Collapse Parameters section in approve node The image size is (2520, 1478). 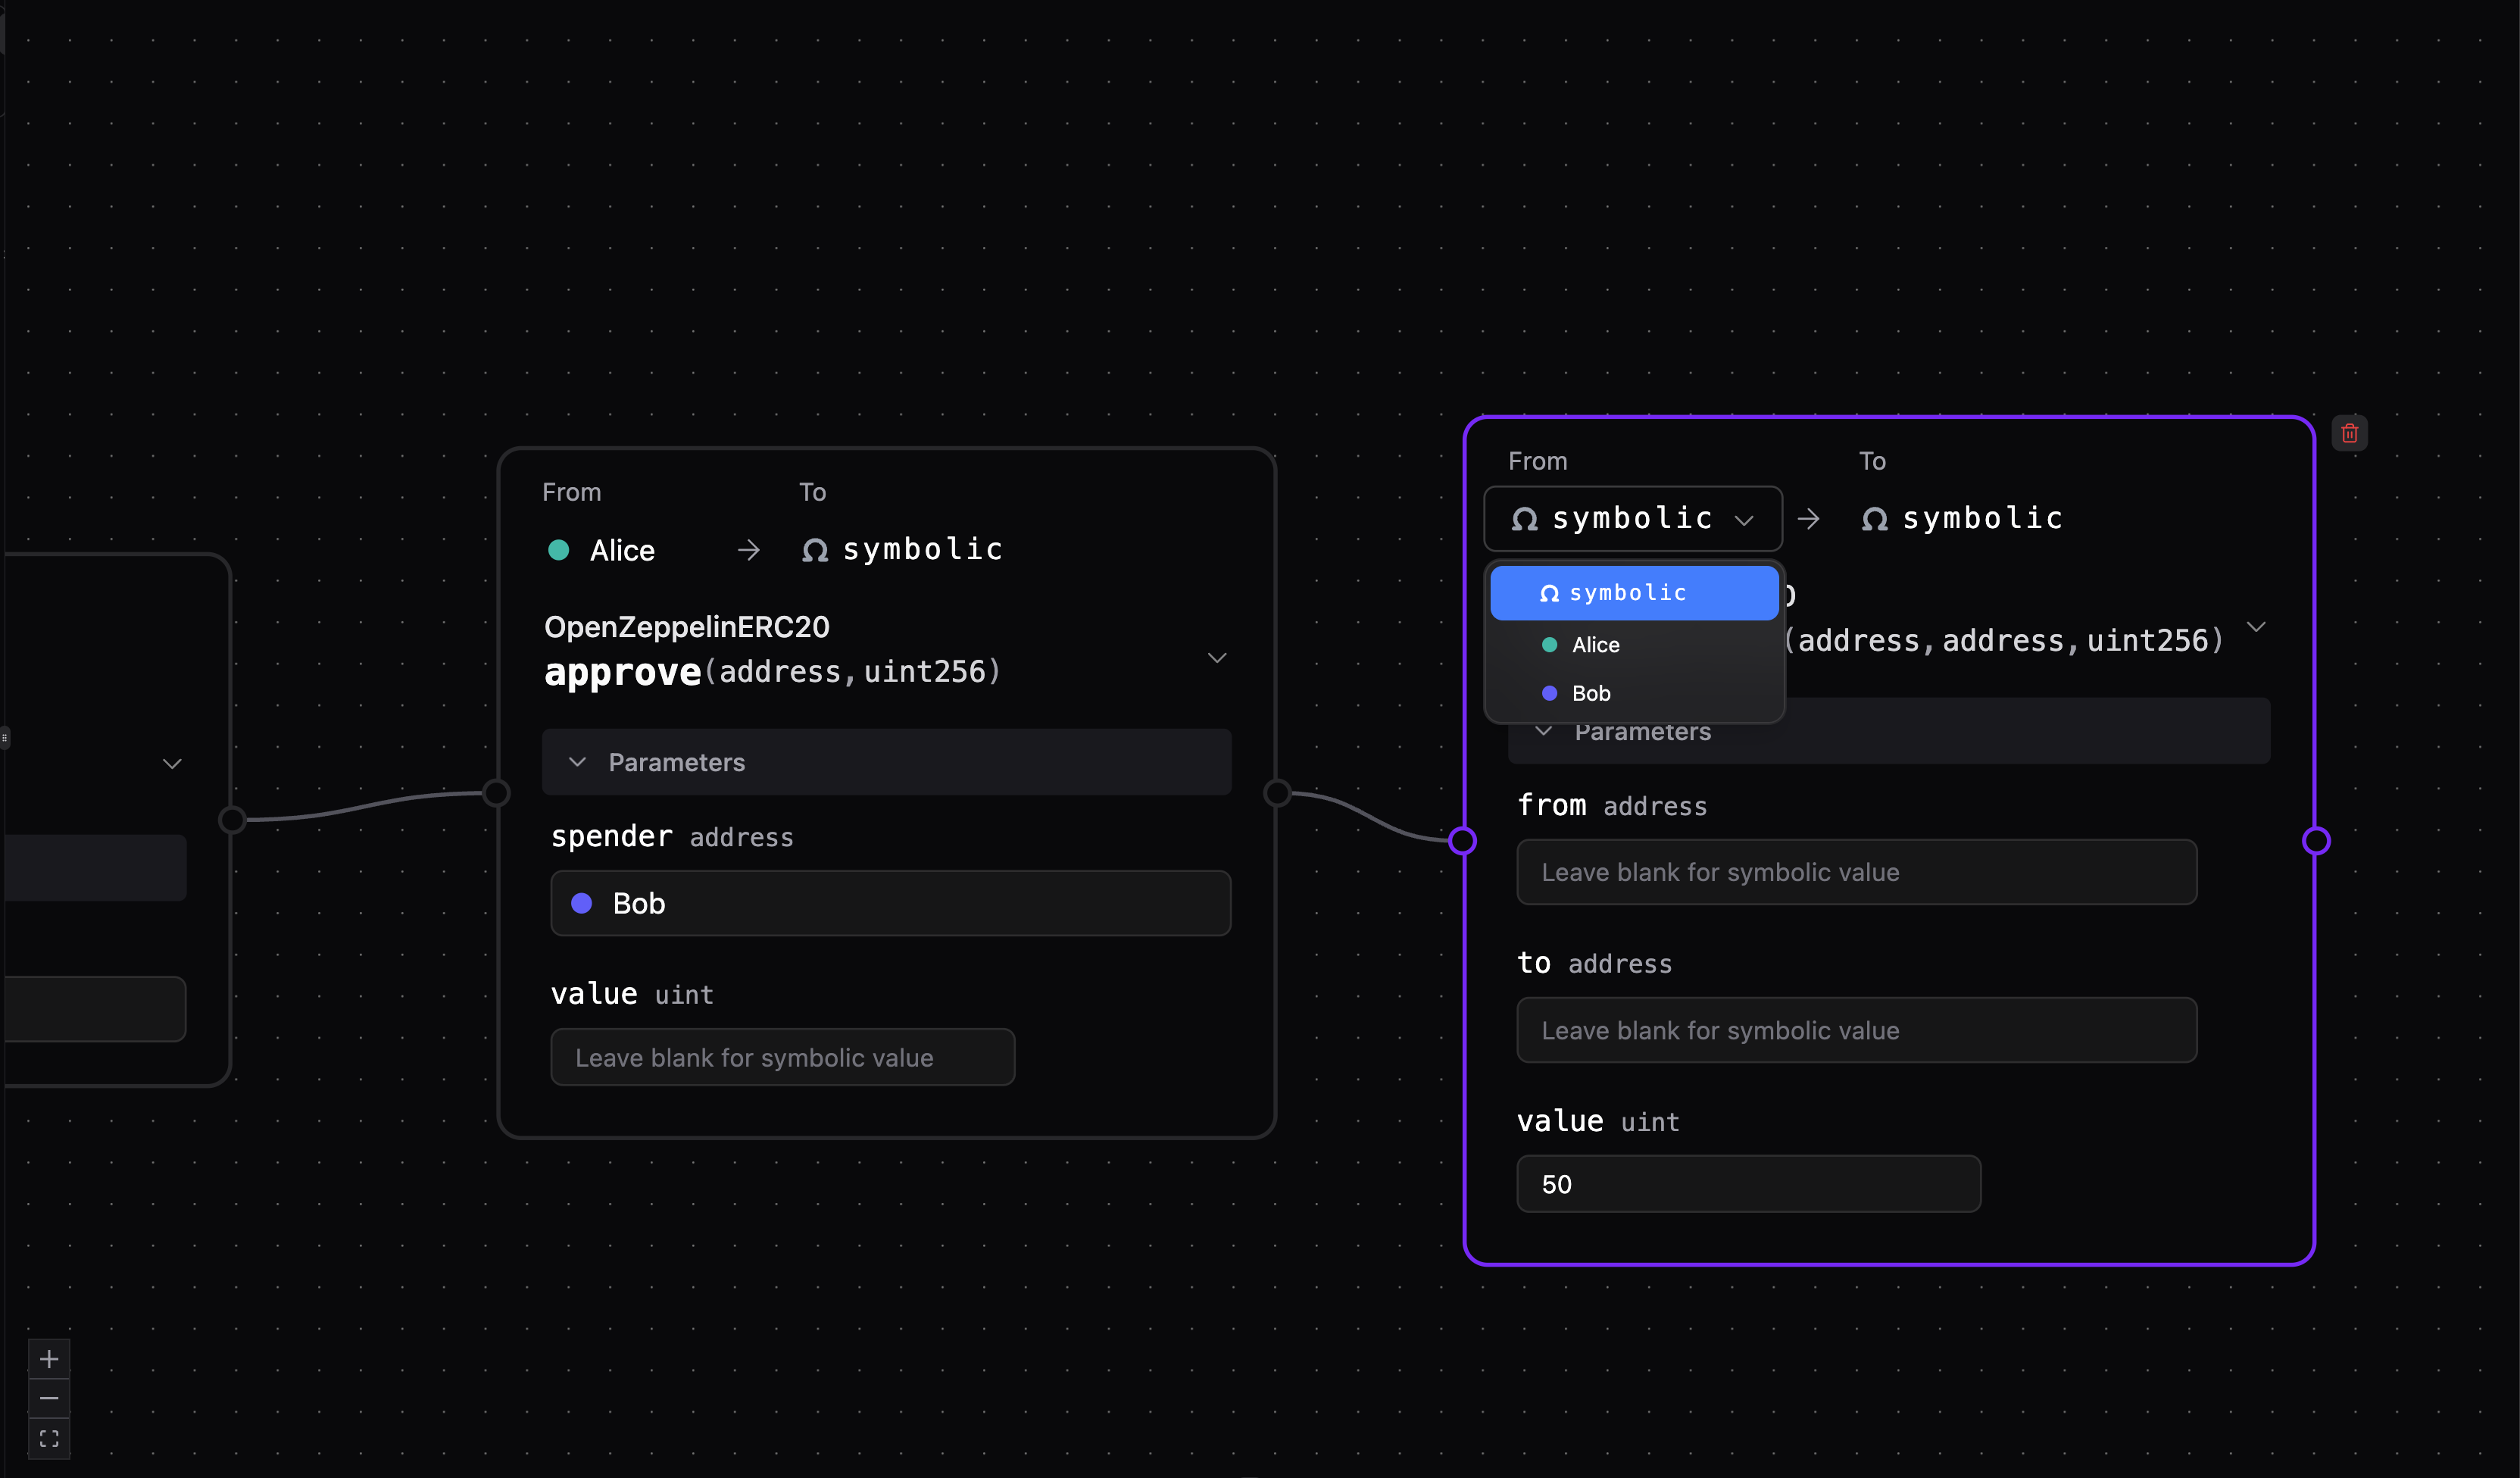pyautogui.click(x=578, y=762)
